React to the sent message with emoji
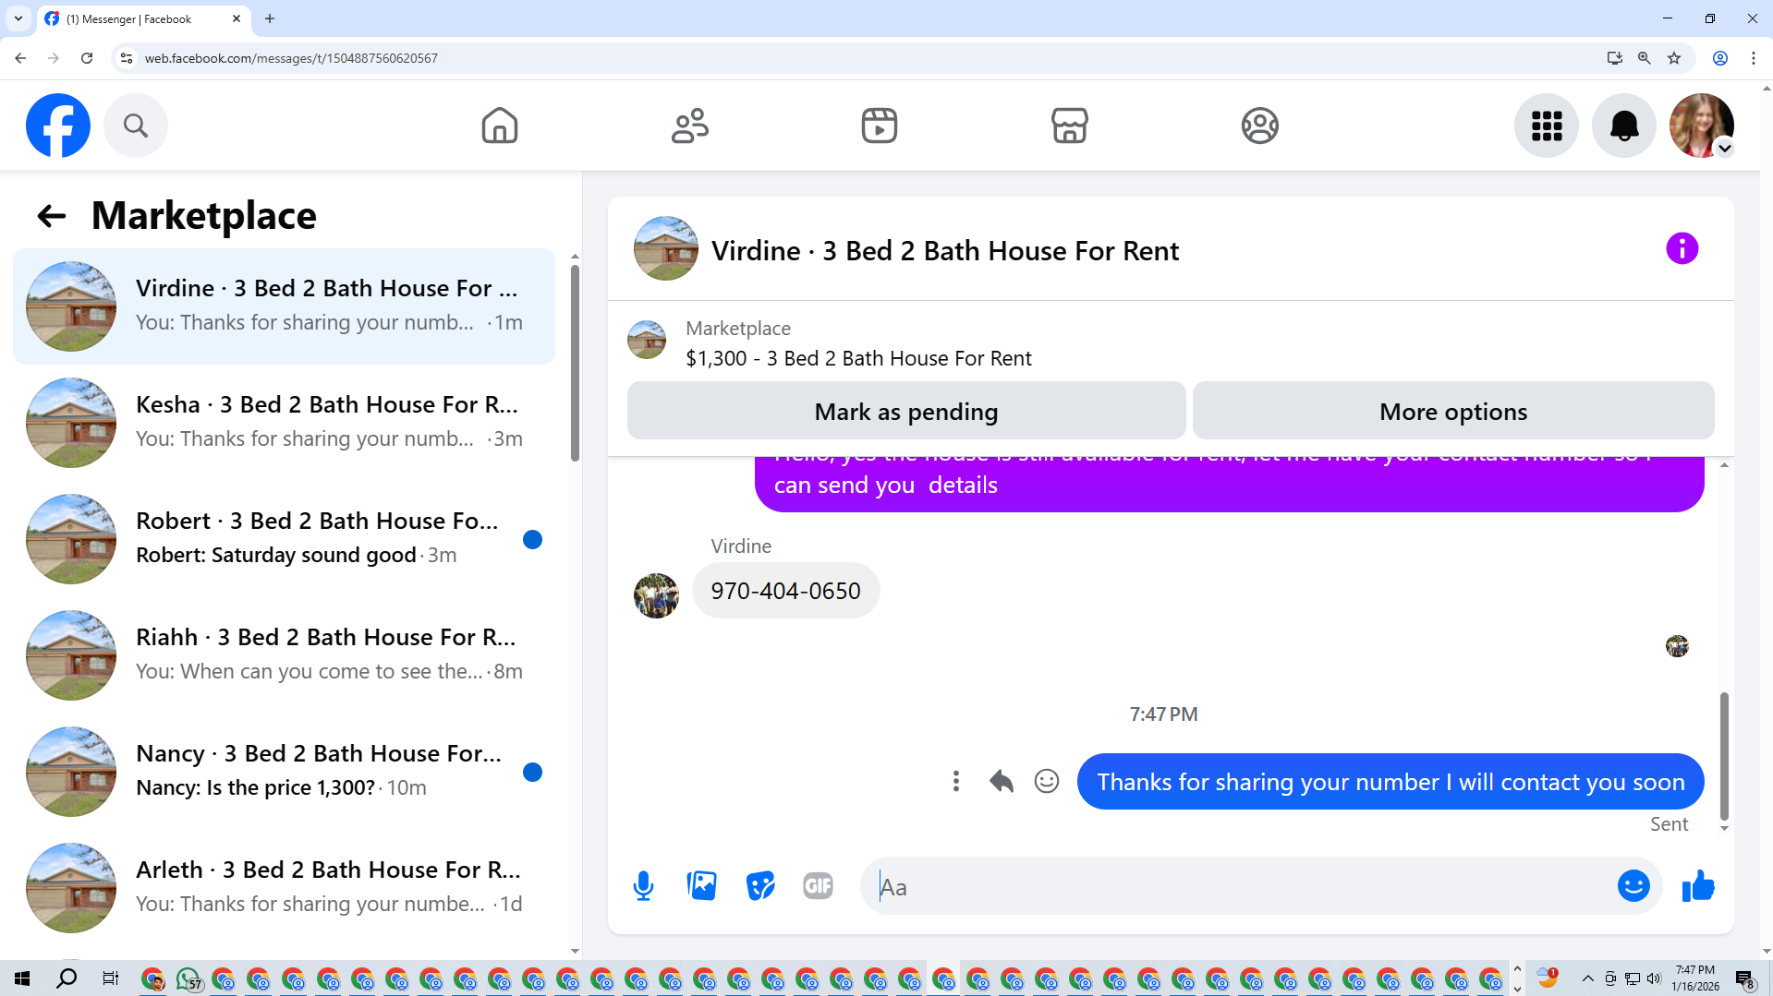1773x996 pixels. pyautogui.click(x=1047, y=782)
